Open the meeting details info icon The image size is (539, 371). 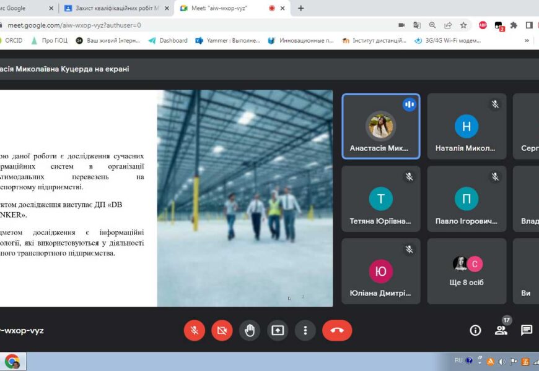tap(475, 330)
